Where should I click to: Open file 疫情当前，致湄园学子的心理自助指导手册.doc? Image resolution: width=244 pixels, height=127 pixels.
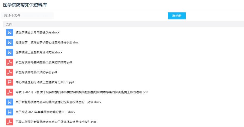click(47, 42)
